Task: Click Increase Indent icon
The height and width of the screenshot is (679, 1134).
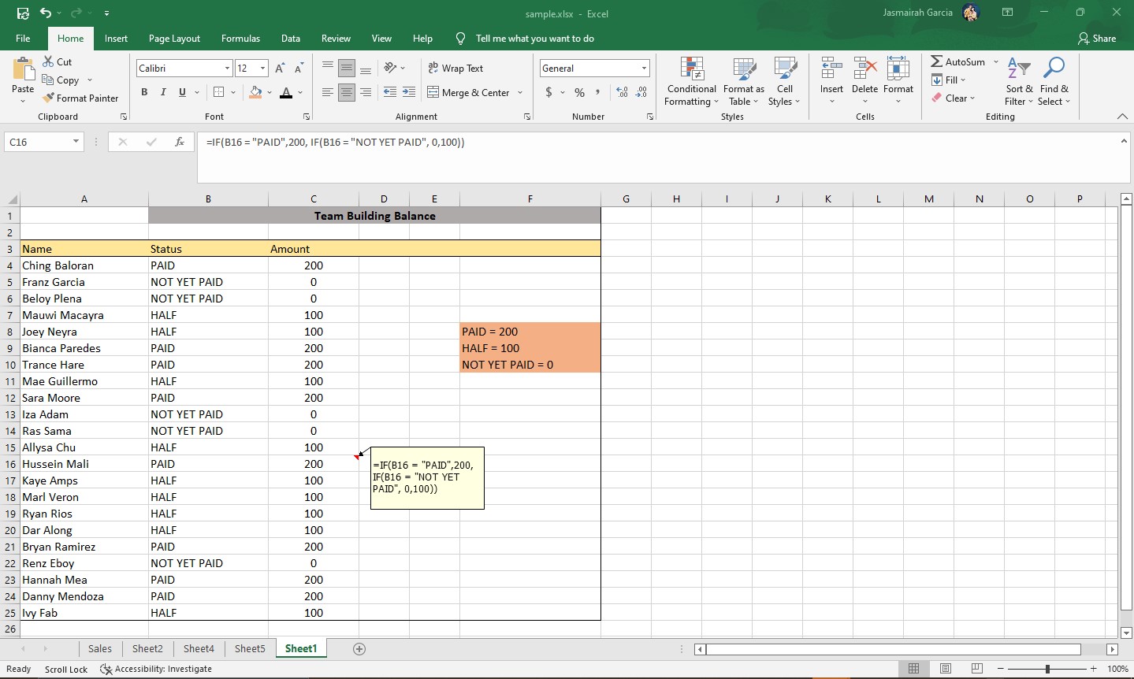Action: pyautogui.click(x=409, y=92)
